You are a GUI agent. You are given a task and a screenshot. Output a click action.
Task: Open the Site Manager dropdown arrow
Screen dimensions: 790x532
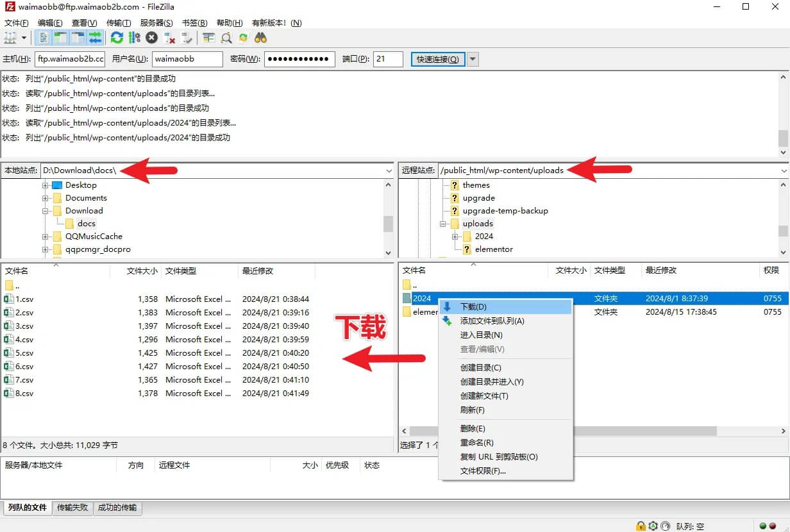coord(24,38)
